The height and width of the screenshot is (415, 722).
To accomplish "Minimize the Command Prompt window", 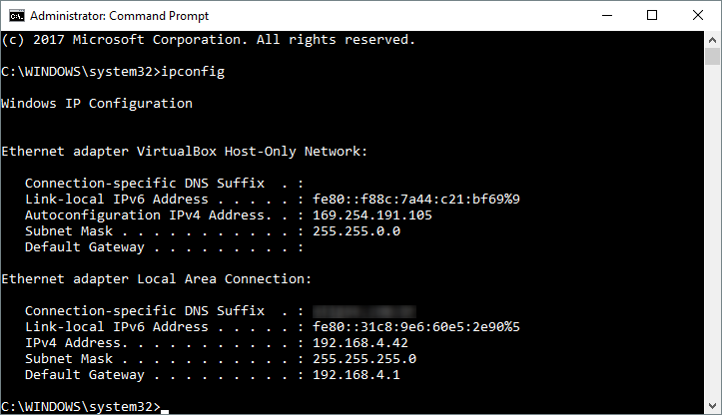I will (605, 15).
